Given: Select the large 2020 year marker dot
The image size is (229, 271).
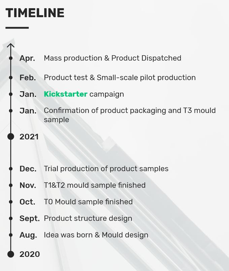Looking at the screenshot, I should point(11,254).
